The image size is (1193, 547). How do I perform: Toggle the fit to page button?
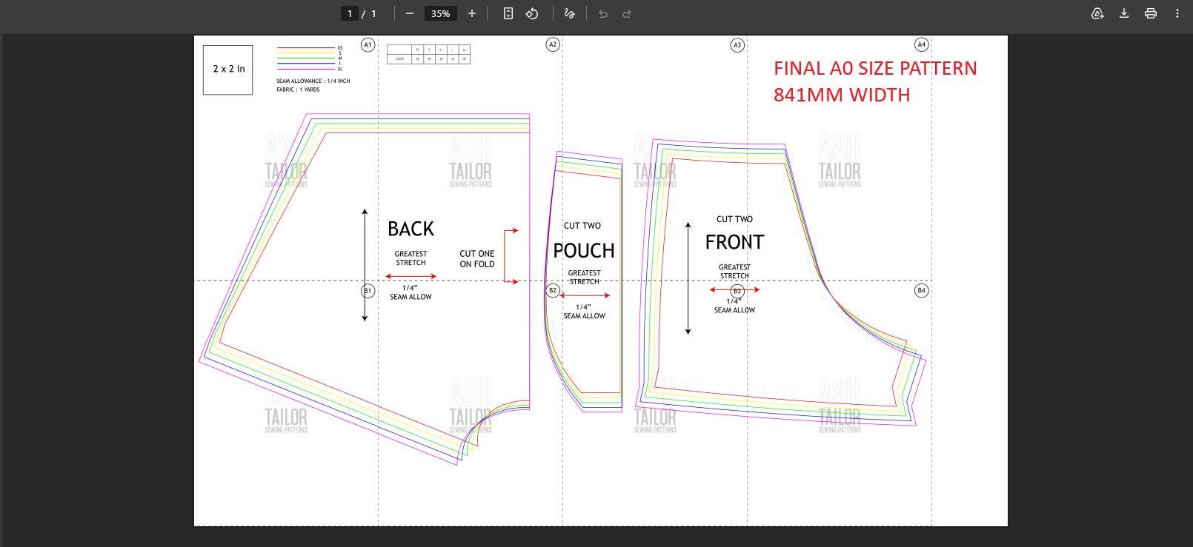click(508, 13)
